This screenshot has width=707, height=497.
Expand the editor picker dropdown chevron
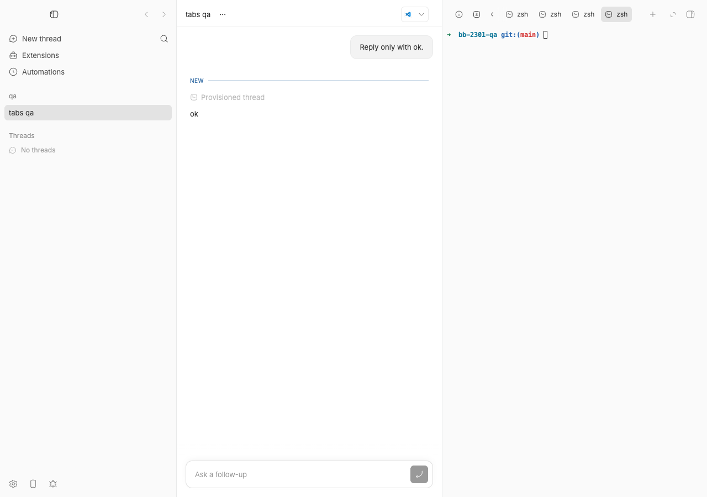pyautogui.click(x=421, y=14)
